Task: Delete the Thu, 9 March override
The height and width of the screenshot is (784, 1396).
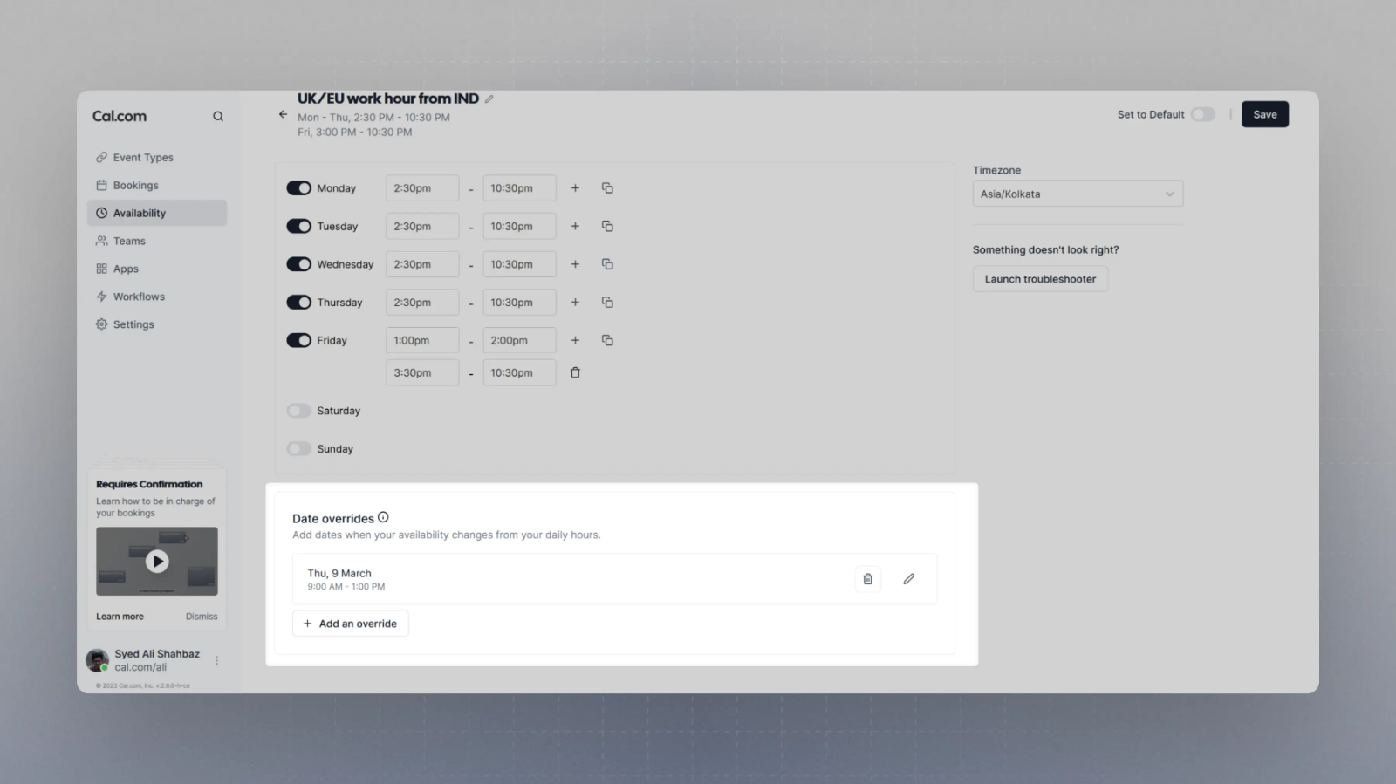Action: pyautogui.click(x=867, y=579)
